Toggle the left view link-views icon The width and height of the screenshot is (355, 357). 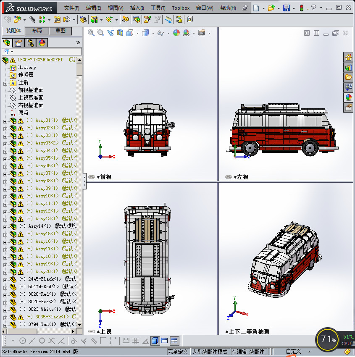(229, 177)
